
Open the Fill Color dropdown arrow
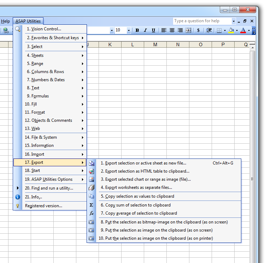(237, 30)
